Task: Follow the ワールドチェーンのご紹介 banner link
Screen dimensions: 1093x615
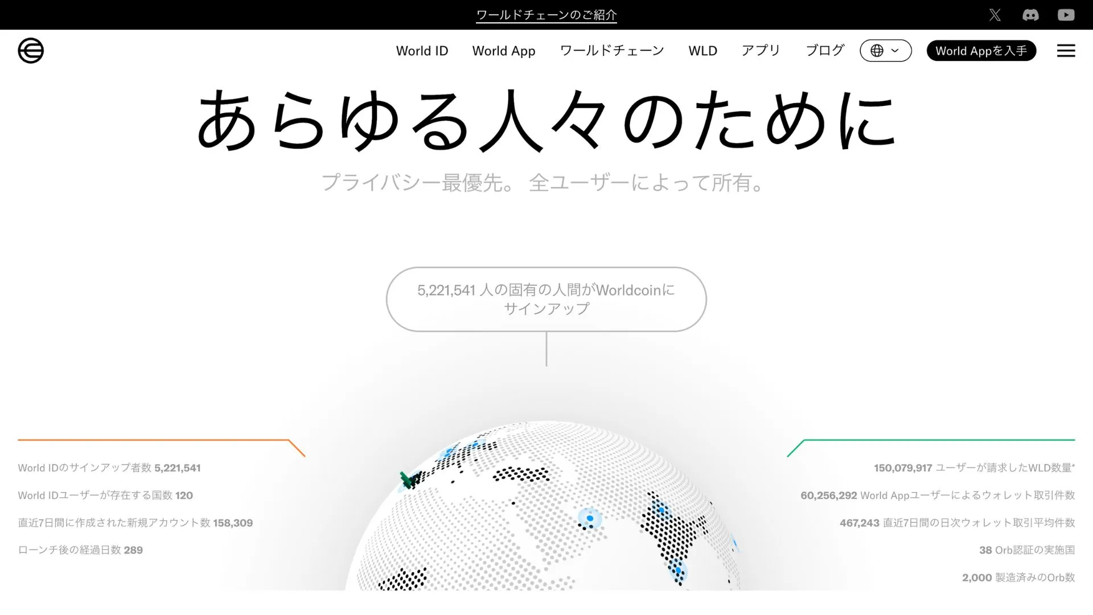Action: click(x=546, y=15)
